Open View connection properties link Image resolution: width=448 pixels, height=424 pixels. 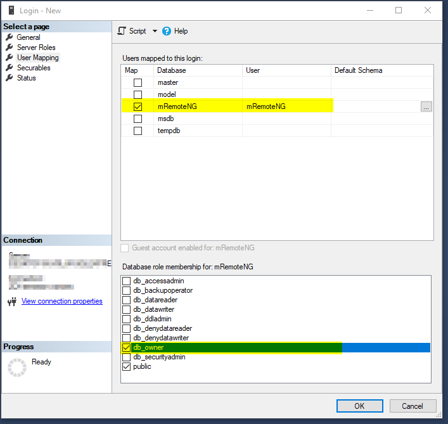(x=61, y=301)
